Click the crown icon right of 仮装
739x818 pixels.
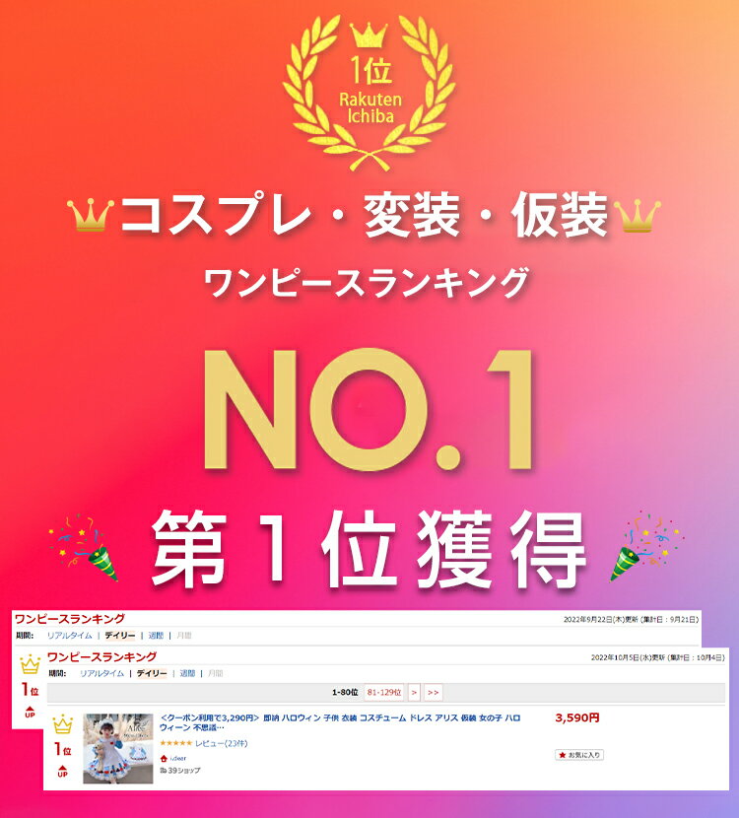[638, 216]
